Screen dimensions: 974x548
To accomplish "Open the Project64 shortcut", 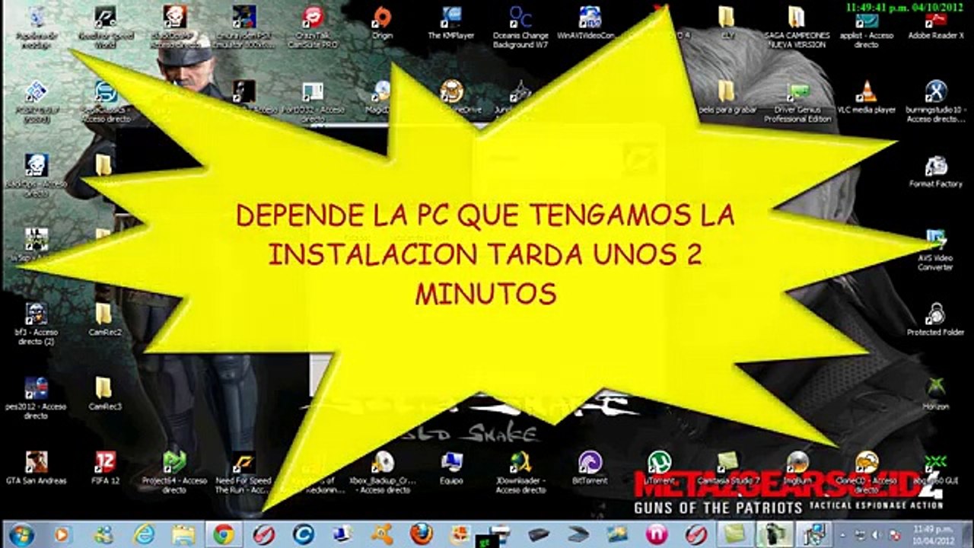I will pos(174,473).
